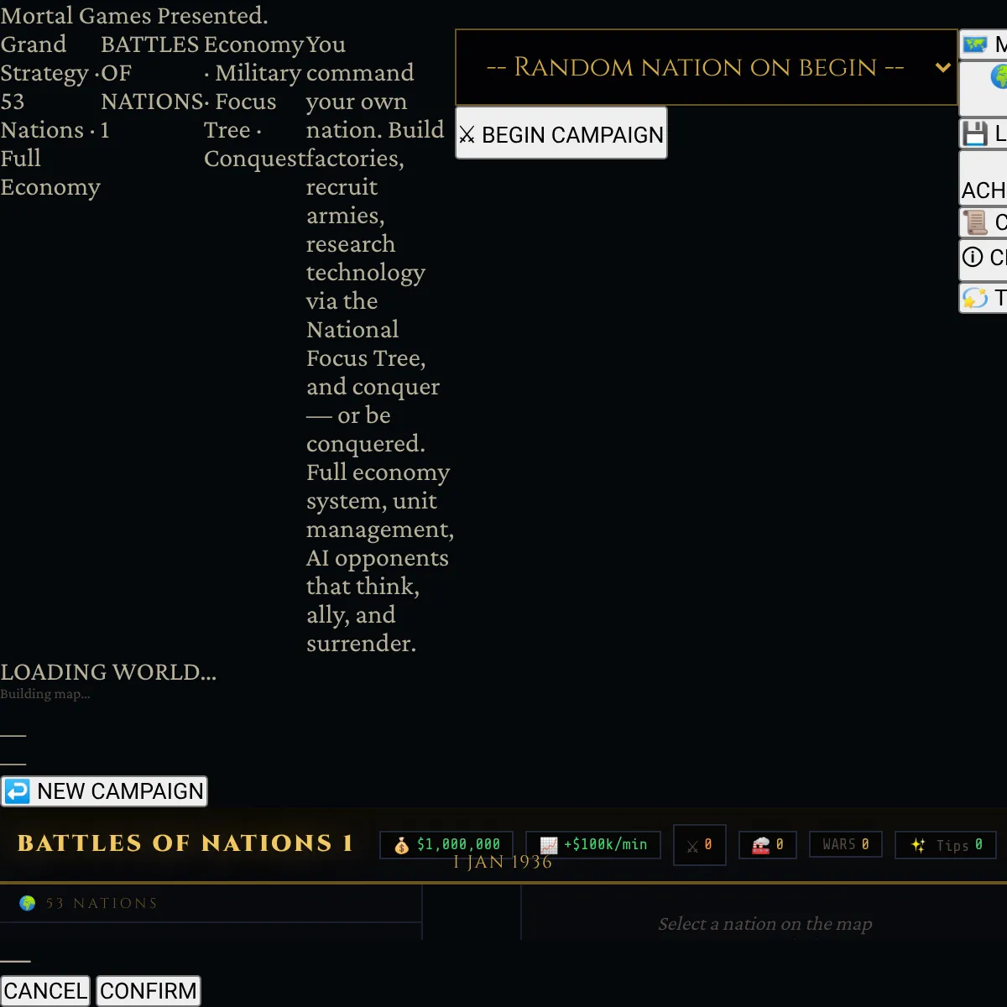Click the New Campaign button

click(104, 791)
